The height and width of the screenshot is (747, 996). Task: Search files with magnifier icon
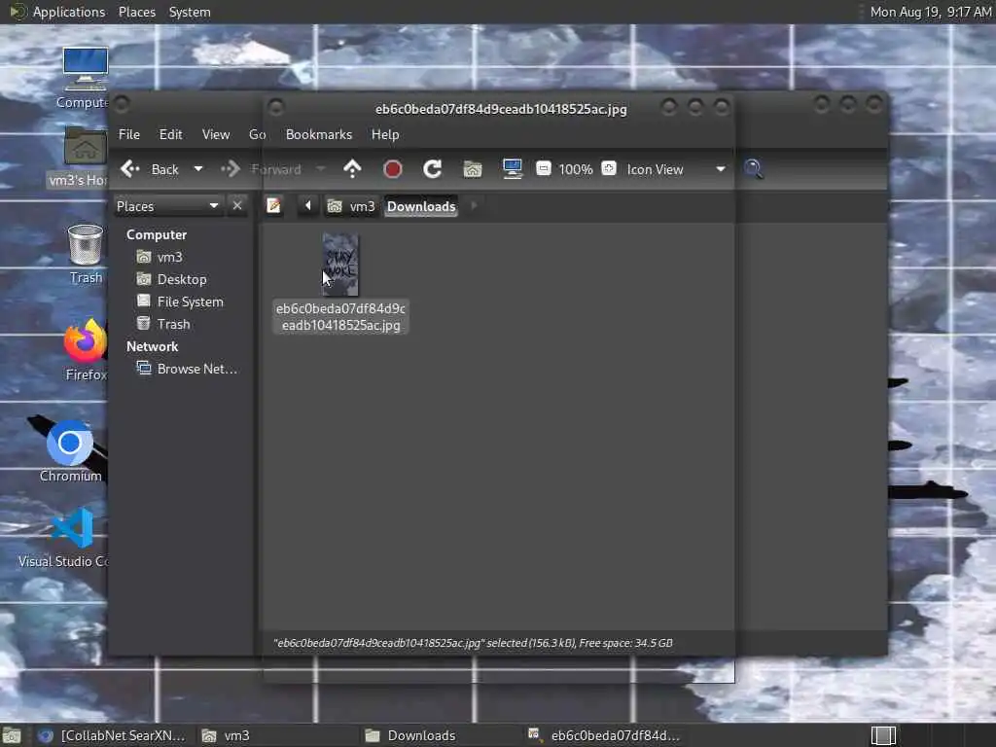(754, 169)
